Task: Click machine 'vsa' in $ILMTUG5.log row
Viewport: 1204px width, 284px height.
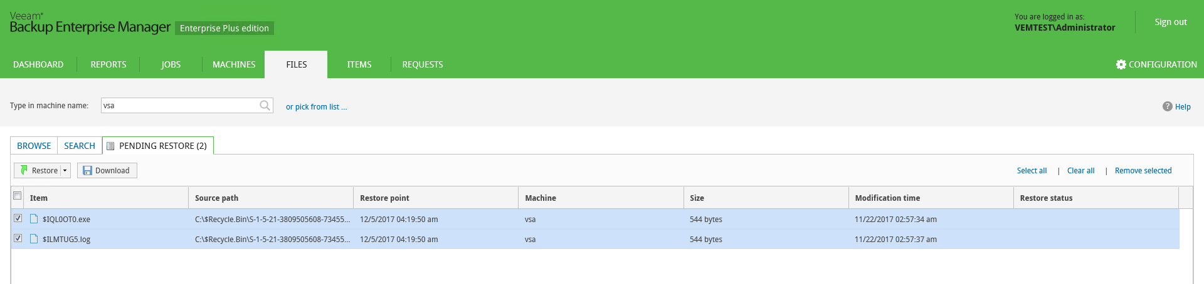Action: [x=530, y=240]
